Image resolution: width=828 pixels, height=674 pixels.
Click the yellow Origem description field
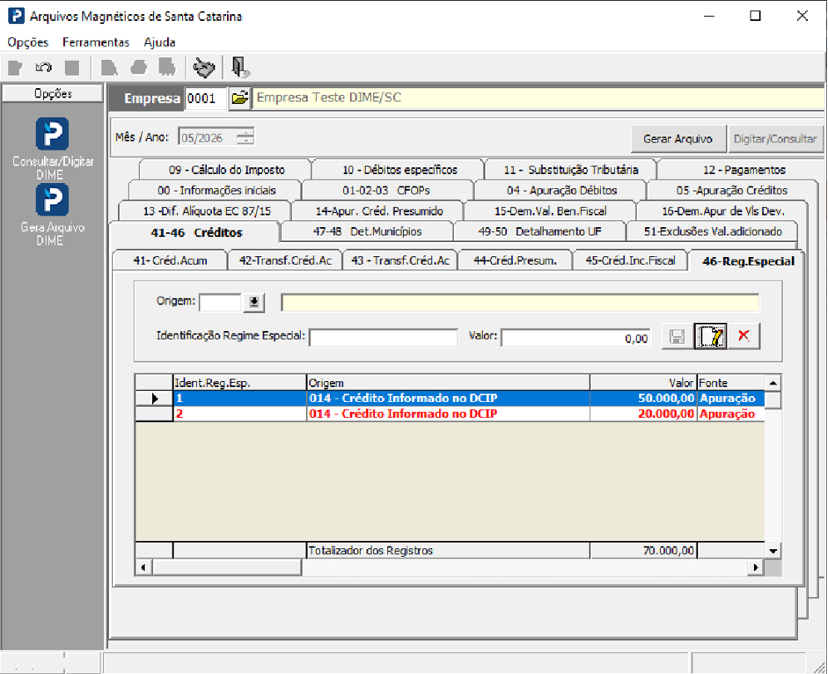pos(520,303)
